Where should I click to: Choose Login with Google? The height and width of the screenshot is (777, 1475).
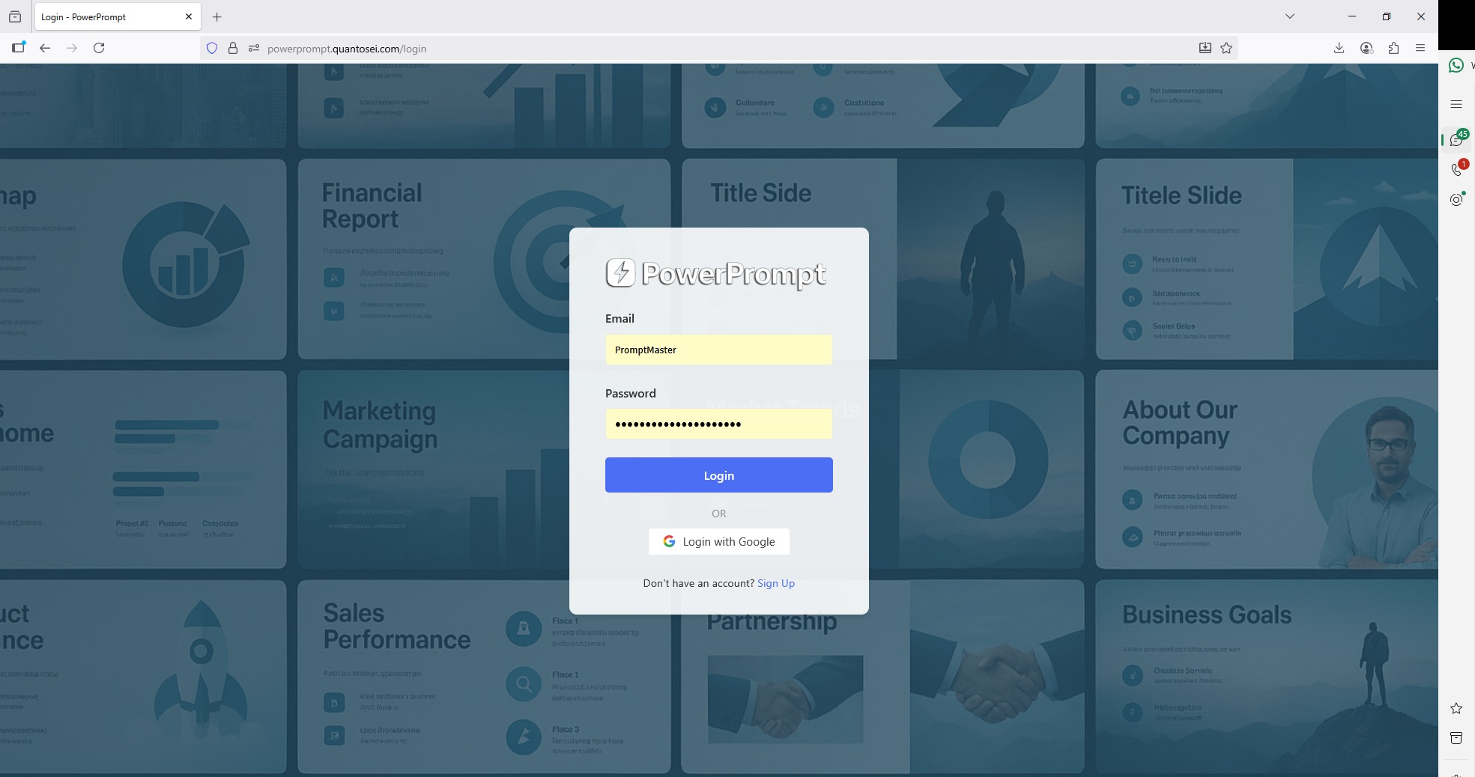(x=719, y=541)
